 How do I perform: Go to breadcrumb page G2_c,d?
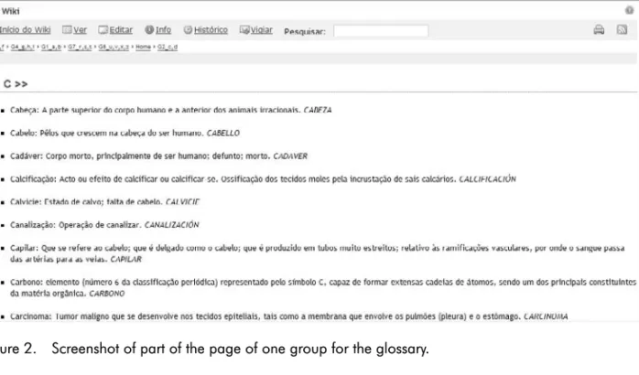click(x=168, y=47)
